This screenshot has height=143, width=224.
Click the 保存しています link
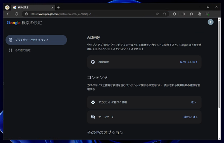click(189, 62)
